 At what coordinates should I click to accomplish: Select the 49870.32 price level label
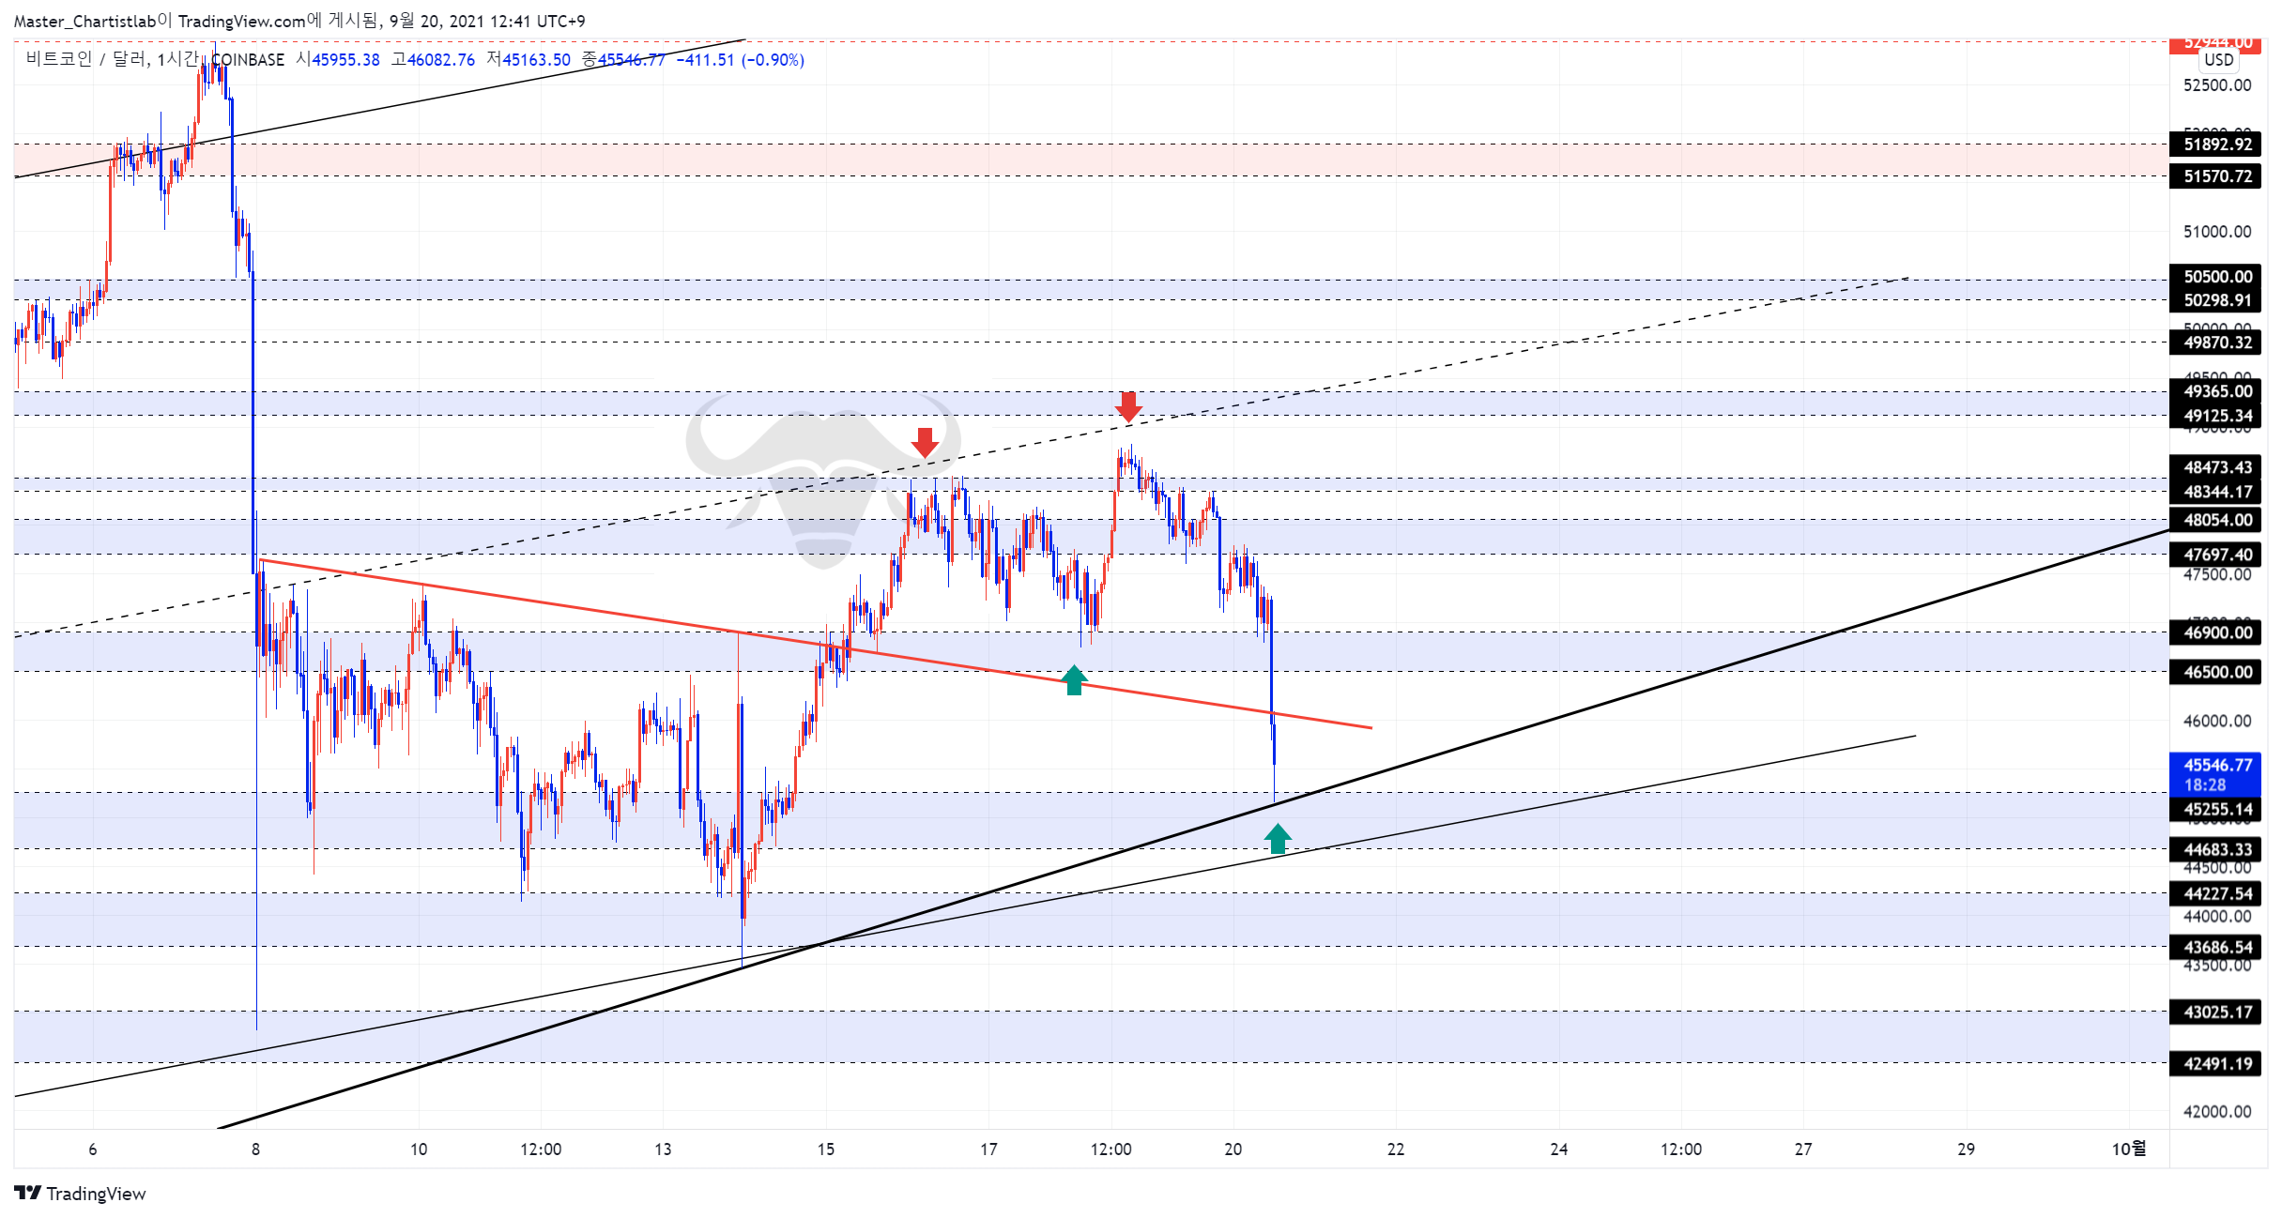tap(2216, 342)
